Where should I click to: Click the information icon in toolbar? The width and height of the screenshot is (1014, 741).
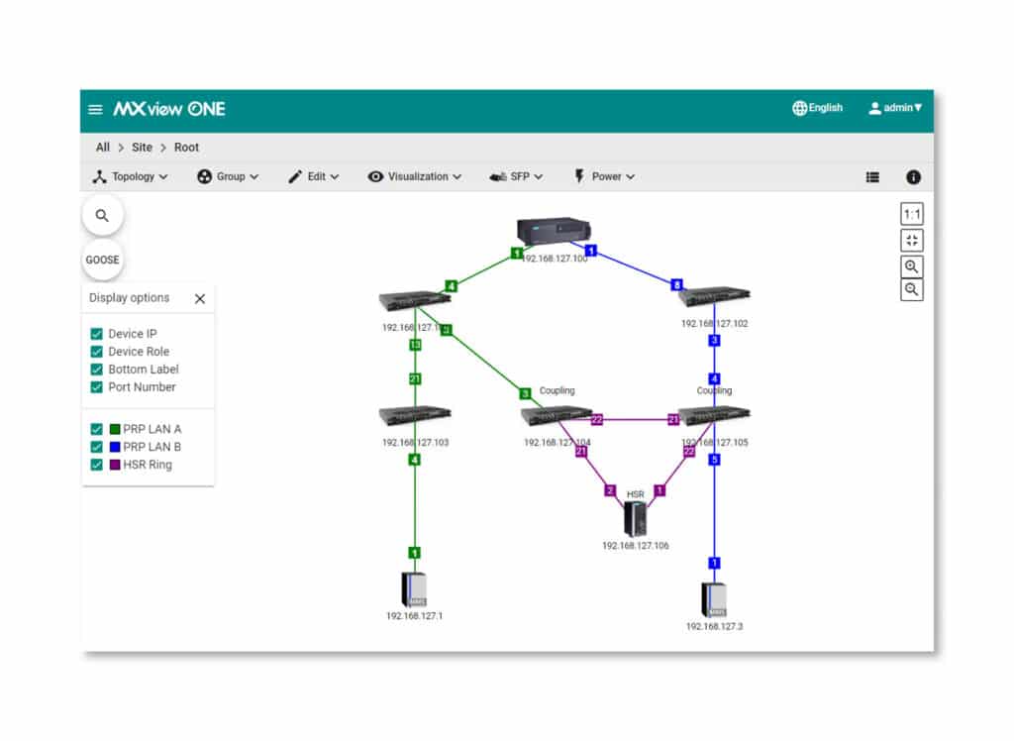[913, 177]
